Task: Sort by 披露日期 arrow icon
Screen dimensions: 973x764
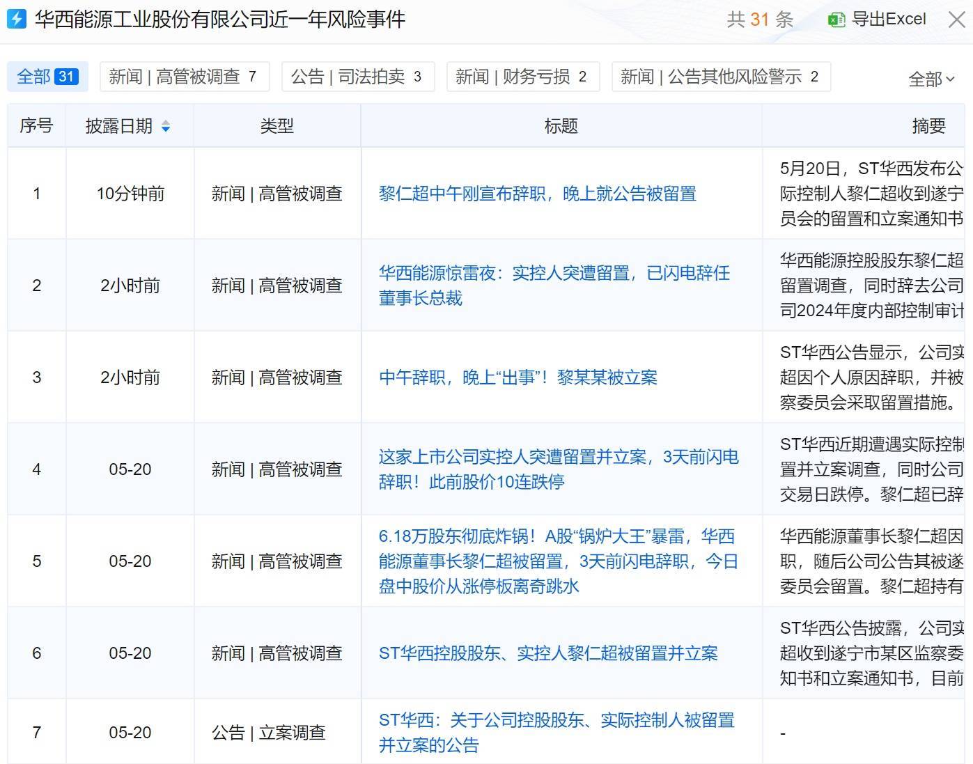Action: [166, 126]
